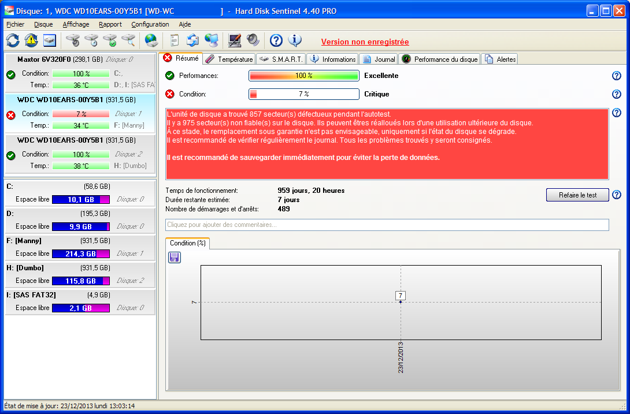
Task: Click the help icon next to Refaire le test
Action: pos(616,195)
